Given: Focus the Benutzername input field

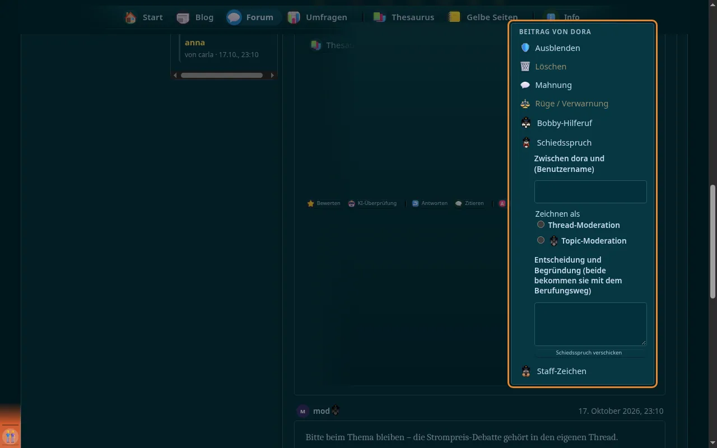Looking at the screenshot, I should 590,192.
